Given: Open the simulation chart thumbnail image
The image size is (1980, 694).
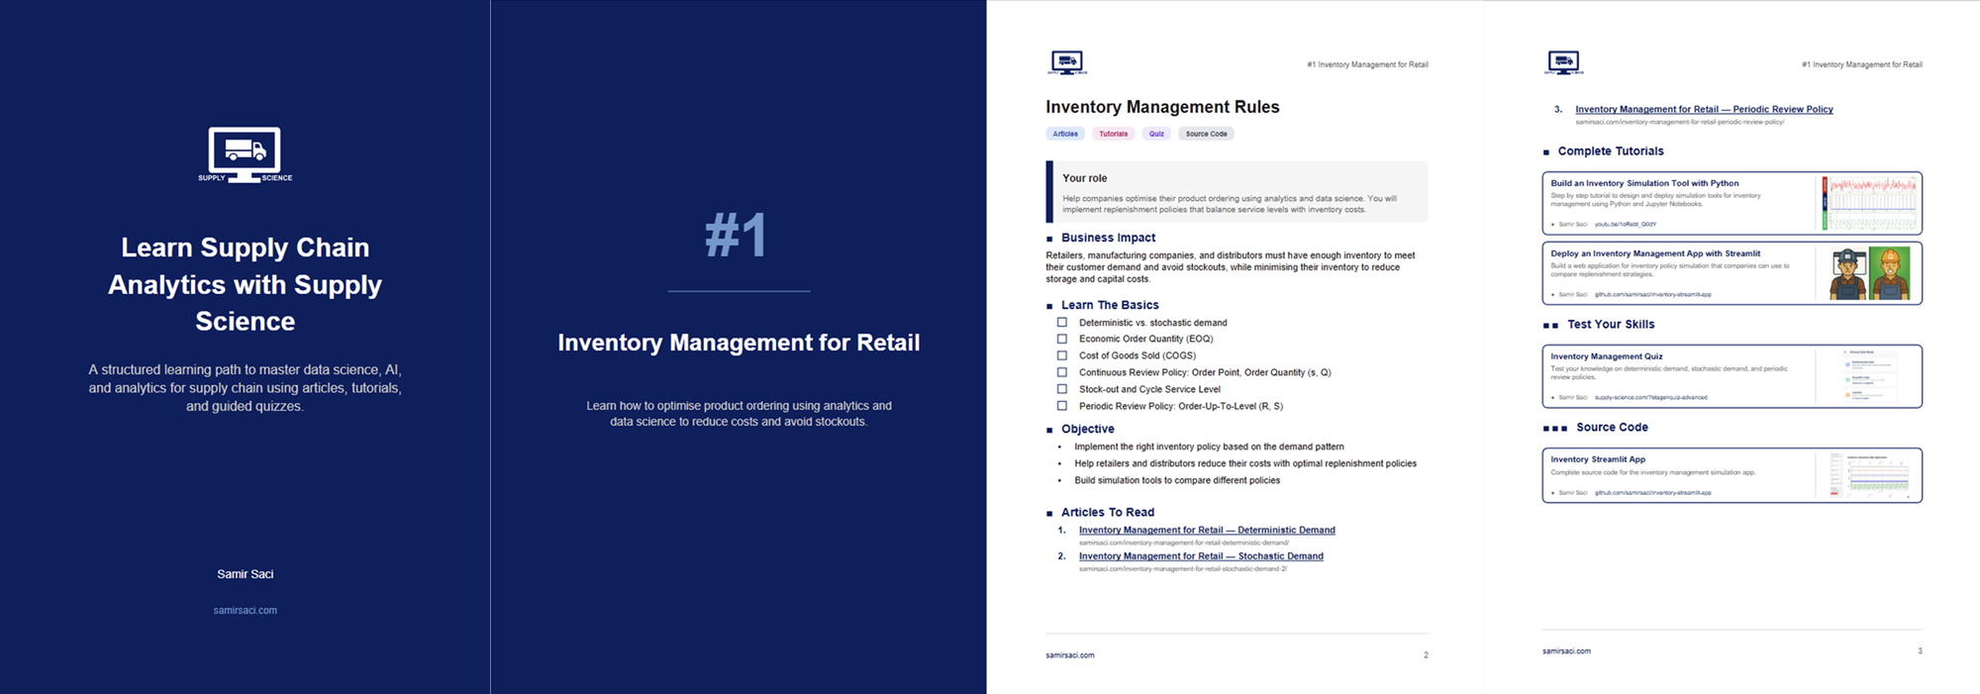Looking at the screenshot, I should (x=1870, y=203).
